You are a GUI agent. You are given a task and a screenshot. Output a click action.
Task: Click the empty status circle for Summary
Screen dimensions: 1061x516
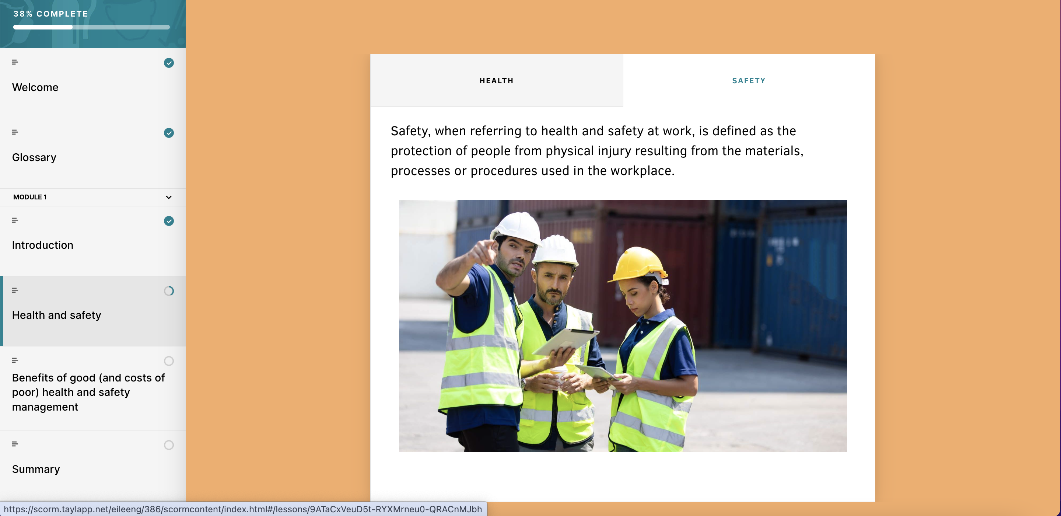point(168,445)
